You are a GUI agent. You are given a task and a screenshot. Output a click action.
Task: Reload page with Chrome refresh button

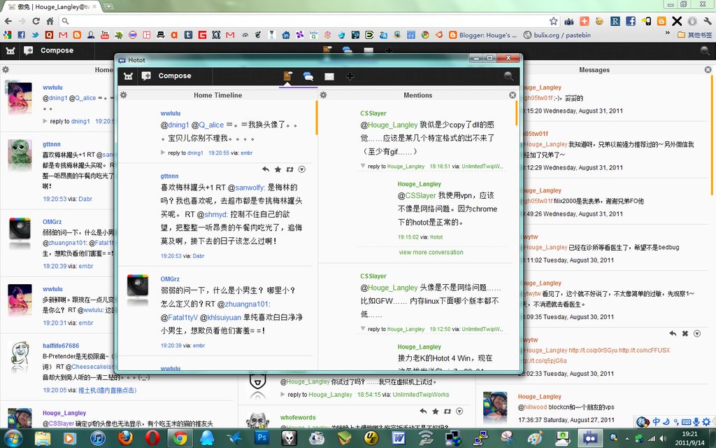click(x=36, y=21)
